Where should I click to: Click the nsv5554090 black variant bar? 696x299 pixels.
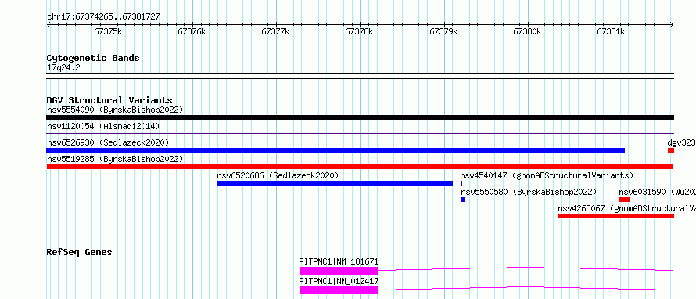(360, 117)
